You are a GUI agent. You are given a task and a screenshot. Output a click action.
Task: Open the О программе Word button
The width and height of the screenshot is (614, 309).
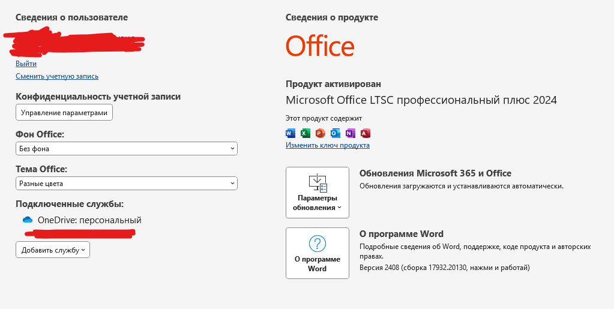pos(317,253)
